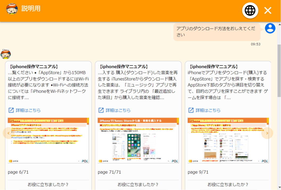
Task: Advance carousel with the right arrow
Action: (267, 133)
